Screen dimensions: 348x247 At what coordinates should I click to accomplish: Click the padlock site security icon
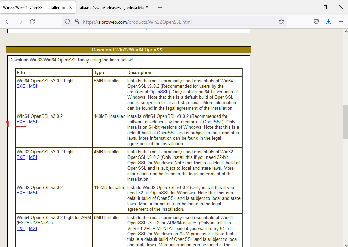click(76, 22)
